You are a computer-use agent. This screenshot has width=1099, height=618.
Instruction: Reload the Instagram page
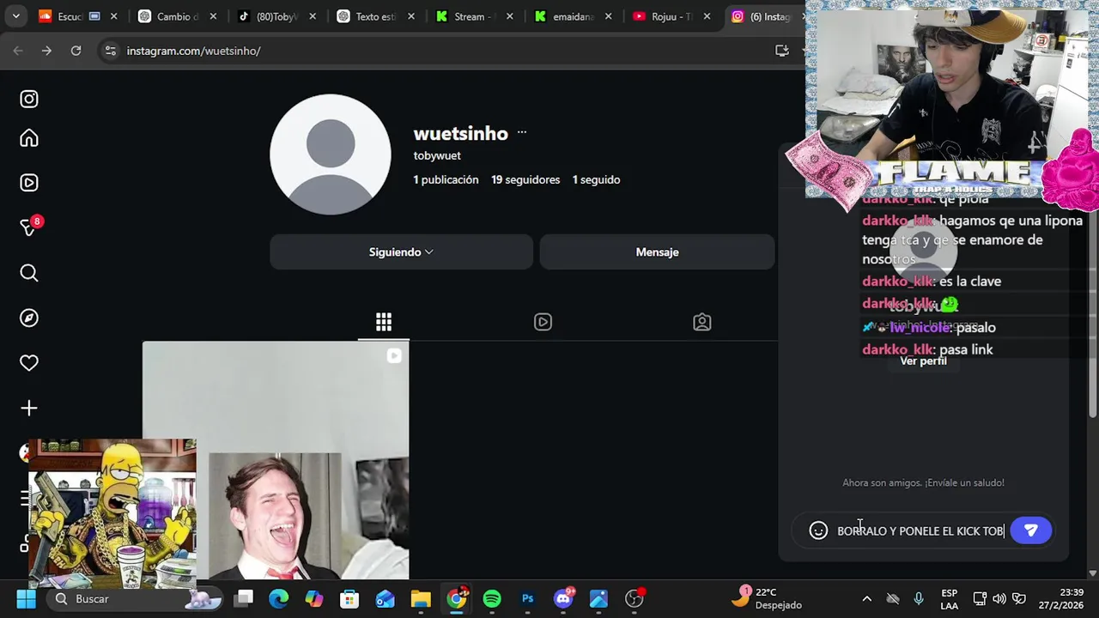pos(76,51)
